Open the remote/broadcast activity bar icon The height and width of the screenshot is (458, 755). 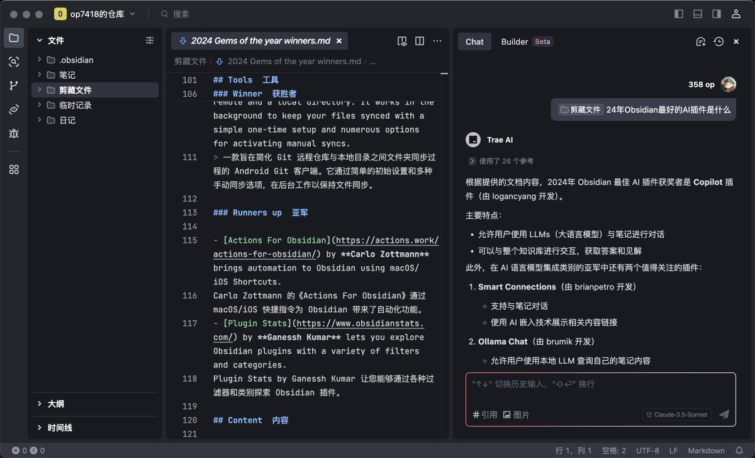14,109
